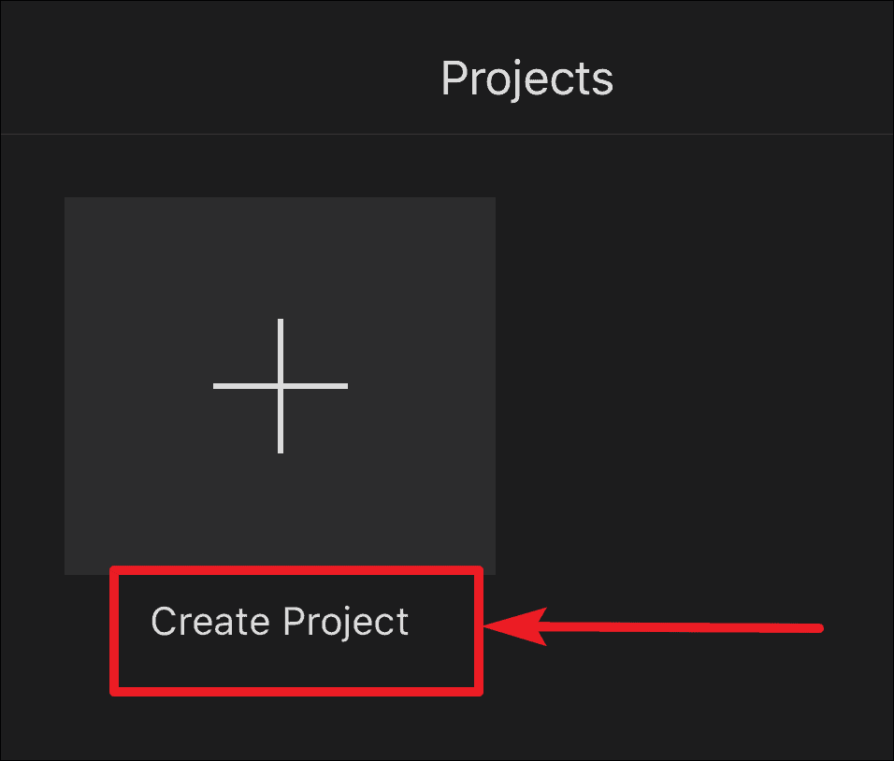Open the new project tile

click(280, 386)
